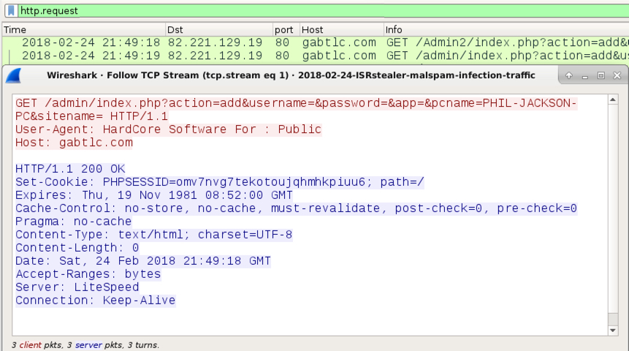The image size is (629, 351).
Task: Click the '3 client pkts, 3 server pkts' status text
Action: point(85,345)
